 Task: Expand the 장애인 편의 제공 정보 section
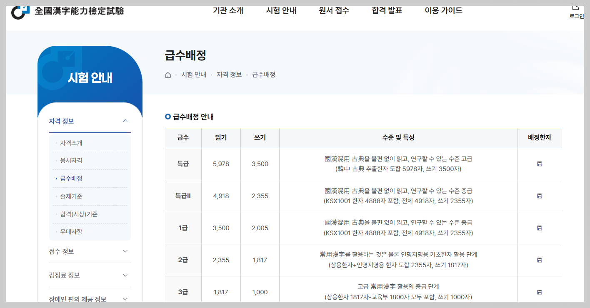click(90, 298)
